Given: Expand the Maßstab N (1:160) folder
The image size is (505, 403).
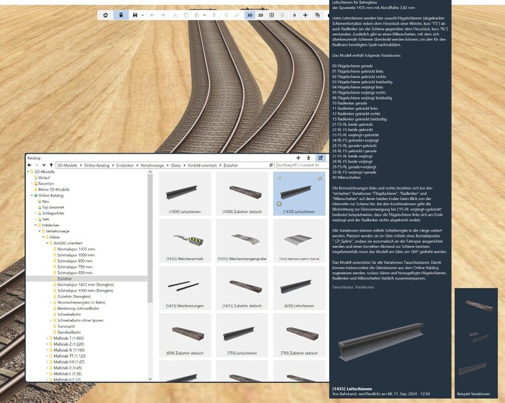Looking at the screenshot, I should coord(46,350).
